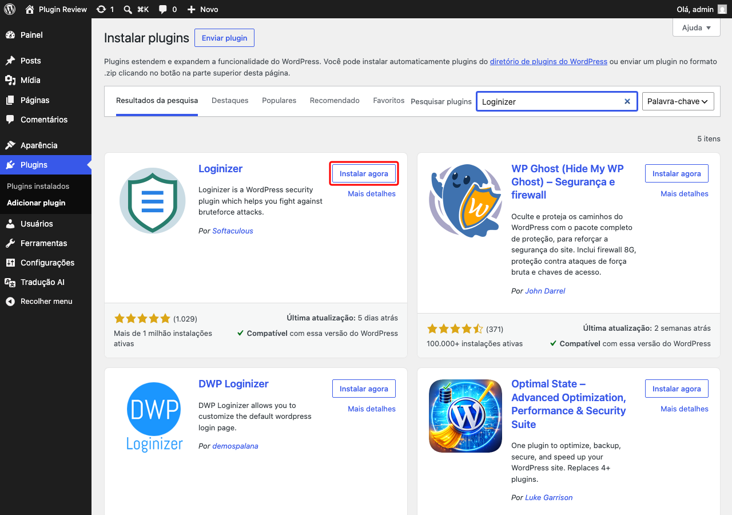Switch to the Destaques tab
The image size is (732, 515).
(x=230, y=100)
